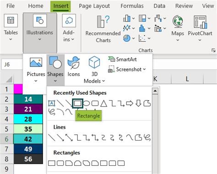Select the purple cell containing 21

pos(28,109)
